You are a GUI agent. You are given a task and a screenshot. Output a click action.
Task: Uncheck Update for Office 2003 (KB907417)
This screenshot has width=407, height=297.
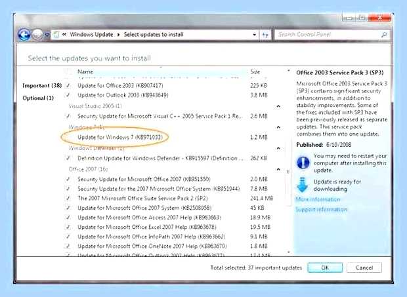pyautogui.click(x=68, y=85)
